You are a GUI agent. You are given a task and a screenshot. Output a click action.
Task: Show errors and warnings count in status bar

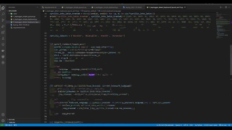(8, 125)
